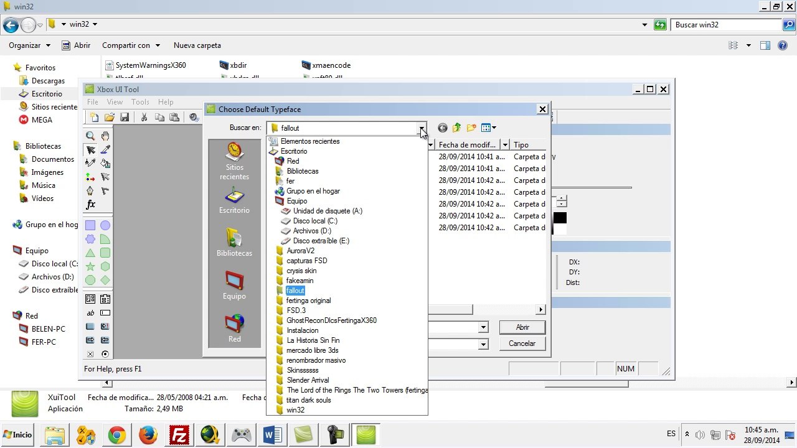Click the Abrir button in dialog
The height and width of the screenshot is (448, 797).
click(522, 327)
